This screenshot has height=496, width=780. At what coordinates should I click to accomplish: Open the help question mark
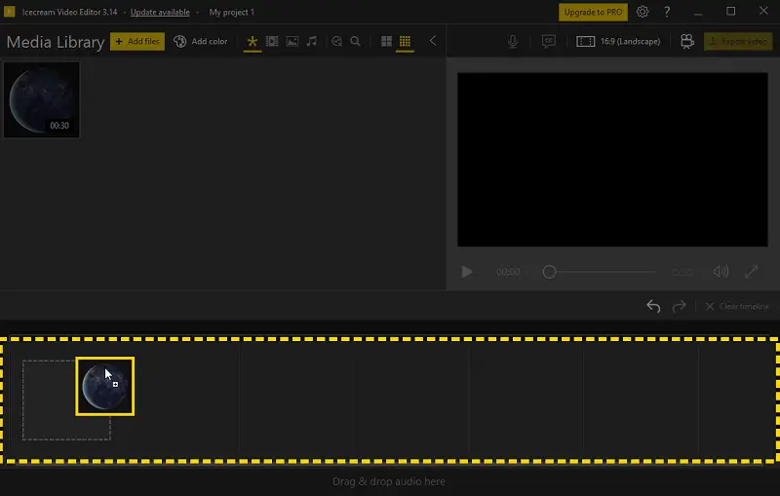point(667,12)
